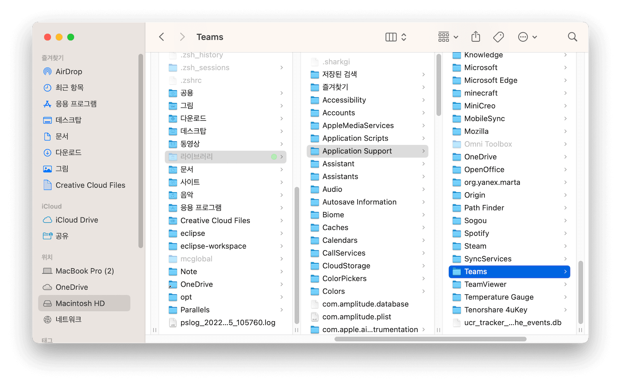Viewport: 621px width, 386px height.
Task: Expand the Caches folder chevron
Action: coord(423,228)
